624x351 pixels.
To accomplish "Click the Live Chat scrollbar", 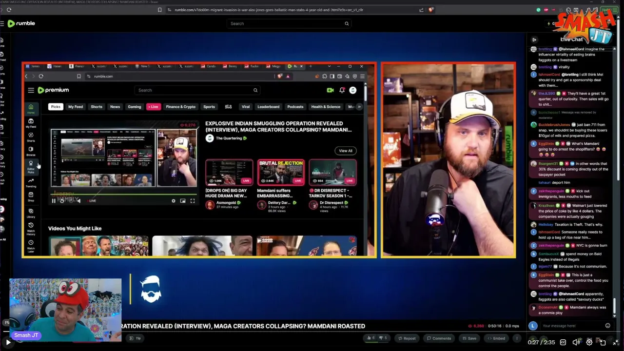I will [614, 306].
